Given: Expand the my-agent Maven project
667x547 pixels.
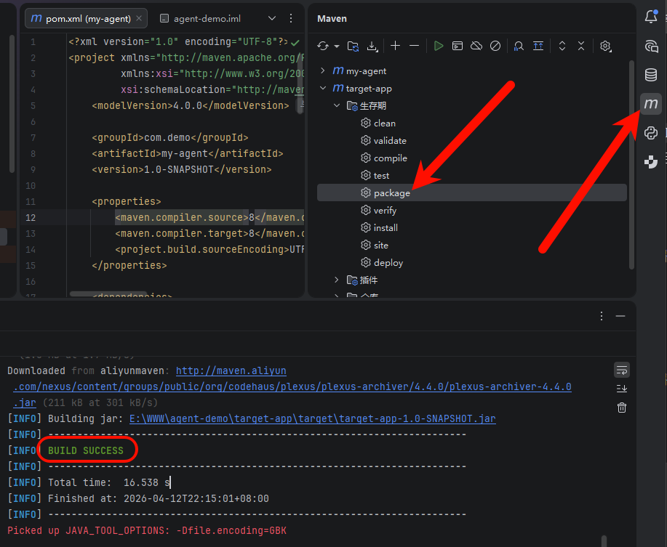Looking at the screenshot, I should pyautogui.click(x=323, y=70).
